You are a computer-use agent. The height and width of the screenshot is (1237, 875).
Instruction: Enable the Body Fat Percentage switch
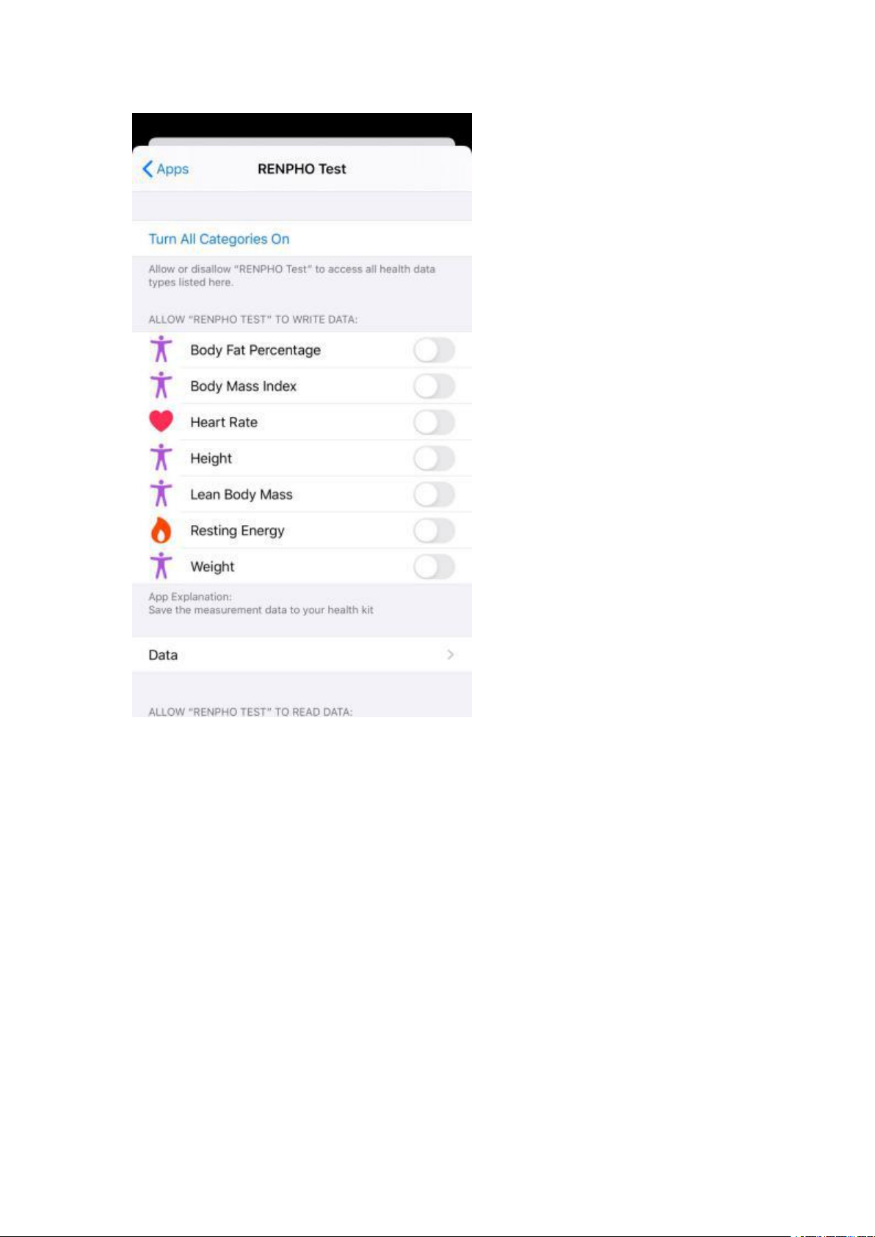click(434, 350)
